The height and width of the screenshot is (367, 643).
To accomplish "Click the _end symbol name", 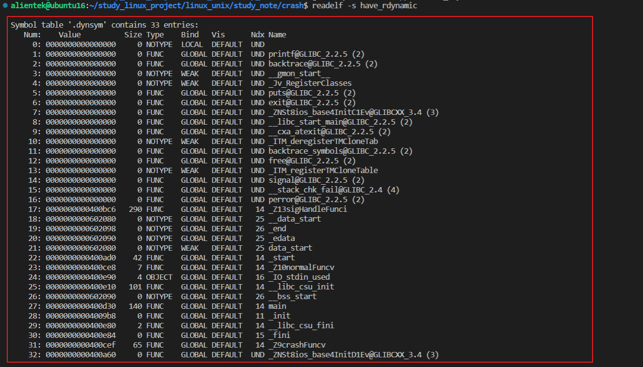I will point(277,228).
